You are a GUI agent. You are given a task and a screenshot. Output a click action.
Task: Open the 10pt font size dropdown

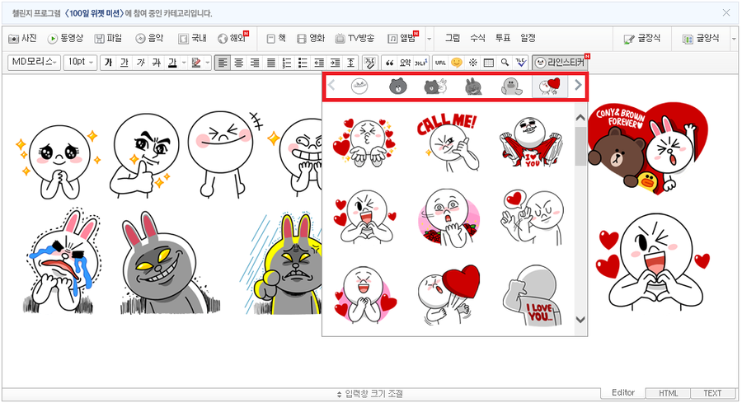[x=80, y=62]
